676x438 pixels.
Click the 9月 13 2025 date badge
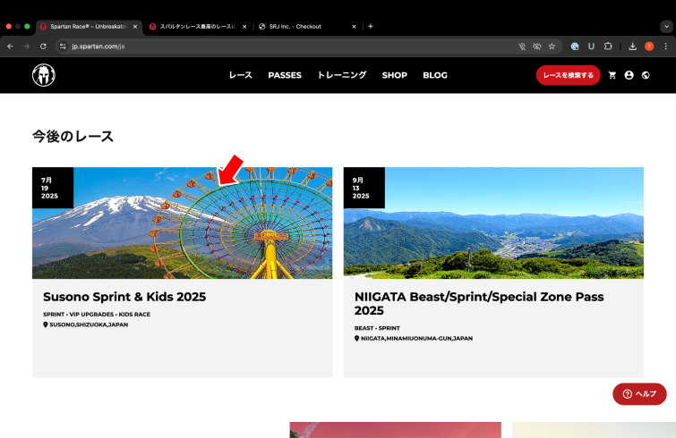(x=364, y=188)
